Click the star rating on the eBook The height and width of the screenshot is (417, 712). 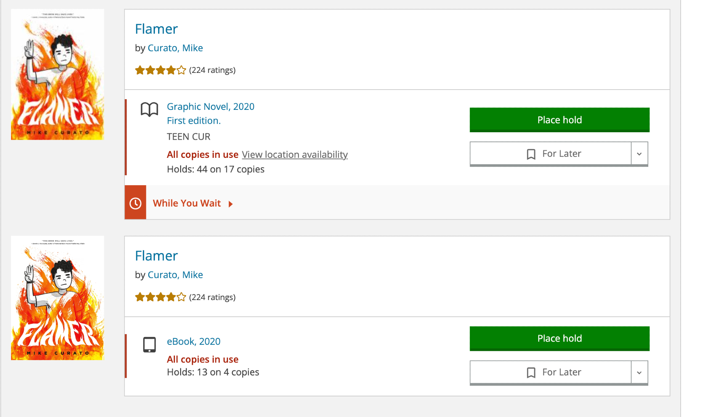(x=160, y=297)
